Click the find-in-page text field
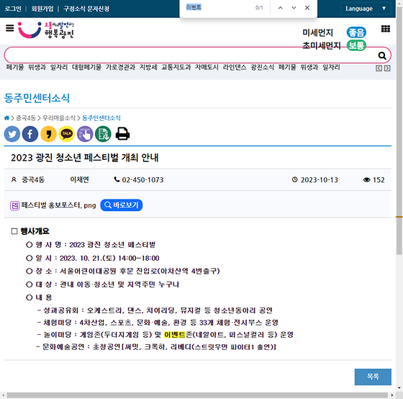This screenshot has width=403, height=399. (x=219, y=8)
